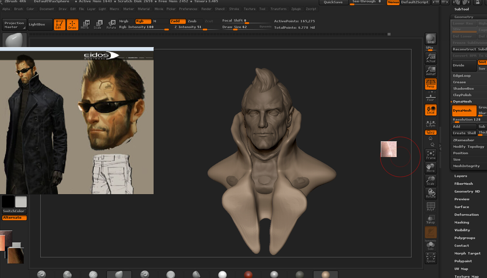Expand the Crease section
The width and height of the screenshot is (487, 278).
(x=459, y=82)
